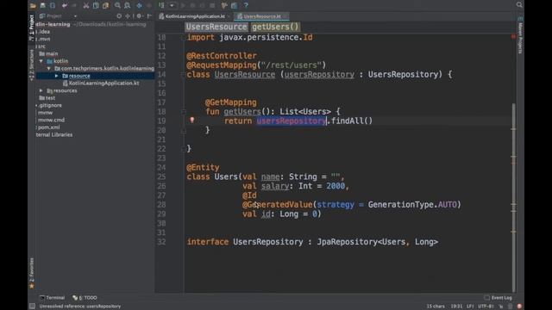
Task: Collapse all in the Project panel
Action: pos(128,16)
